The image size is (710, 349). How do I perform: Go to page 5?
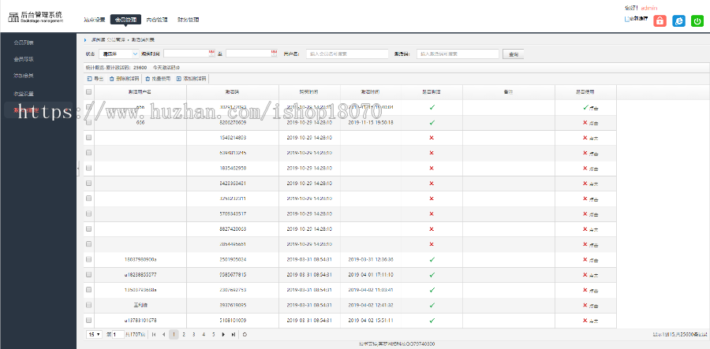[x=213, y=335]
